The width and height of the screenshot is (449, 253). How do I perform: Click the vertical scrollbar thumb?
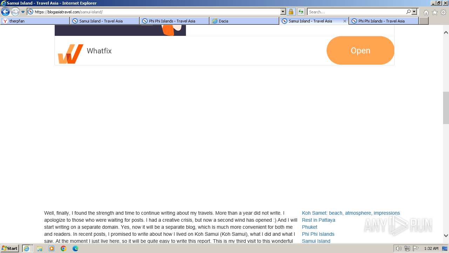click(x=446, y=108)
